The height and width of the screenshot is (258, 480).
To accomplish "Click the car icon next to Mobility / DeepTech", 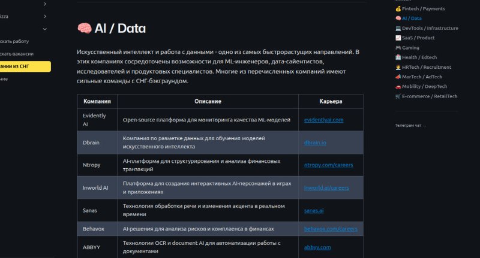I will point(398,86).
